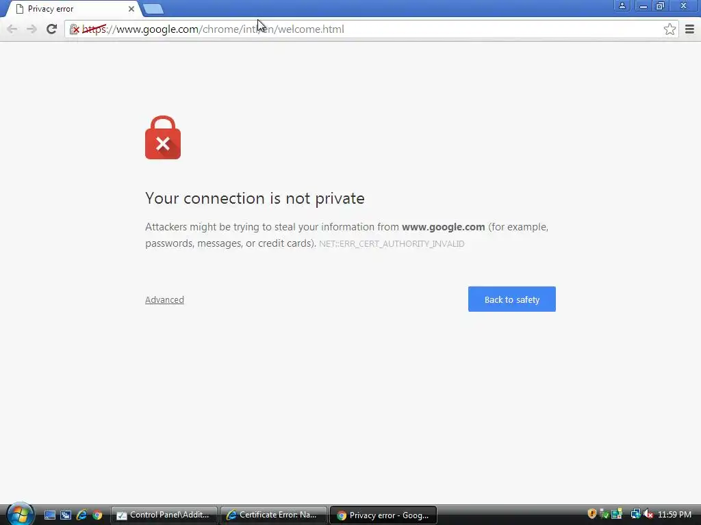
Task: Open the Chrome hamburger menu
Action: pyautogui.click(x=689, y=29)
